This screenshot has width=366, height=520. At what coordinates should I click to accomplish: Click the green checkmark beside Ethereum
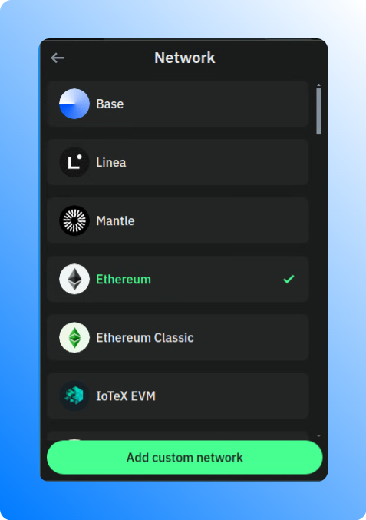(289, 279)
